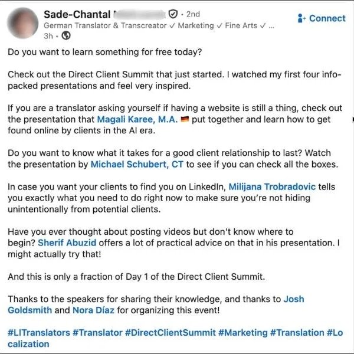The image size is (354, 354).
Task: Visit Milijana Trobradovic's profile link
Action: tap(272, 186)
